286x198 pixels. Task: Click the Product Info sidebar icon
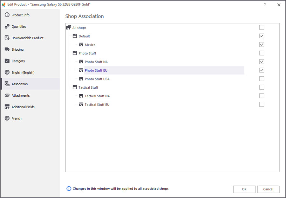(7, 15)
